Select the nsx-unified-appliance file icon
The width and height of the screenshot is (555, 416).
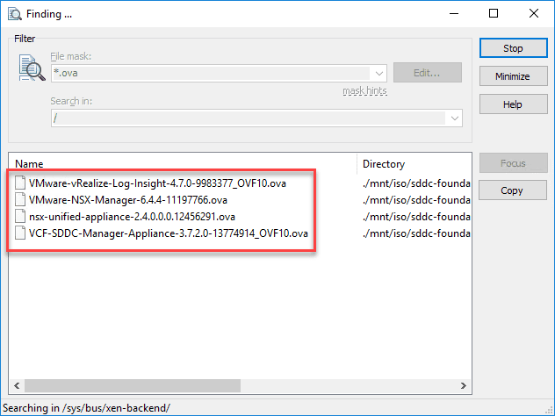click(x=20, y=216)
